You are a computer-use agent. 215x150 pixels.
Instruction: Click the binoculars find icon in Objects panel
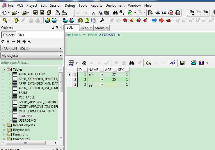tap(19, 41)
